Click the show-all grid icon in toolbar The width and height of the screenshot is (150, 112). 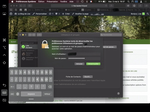pyautogui.click(x=39, y=35)
